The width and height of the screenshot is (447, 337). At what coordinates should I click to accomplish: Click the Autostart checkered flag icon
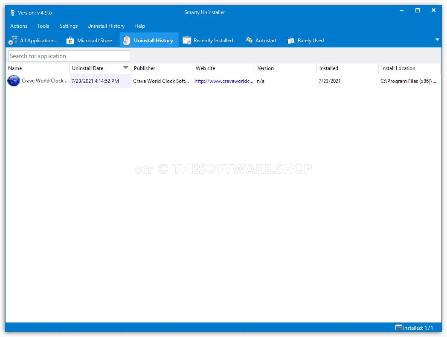(x=249, y=40)
